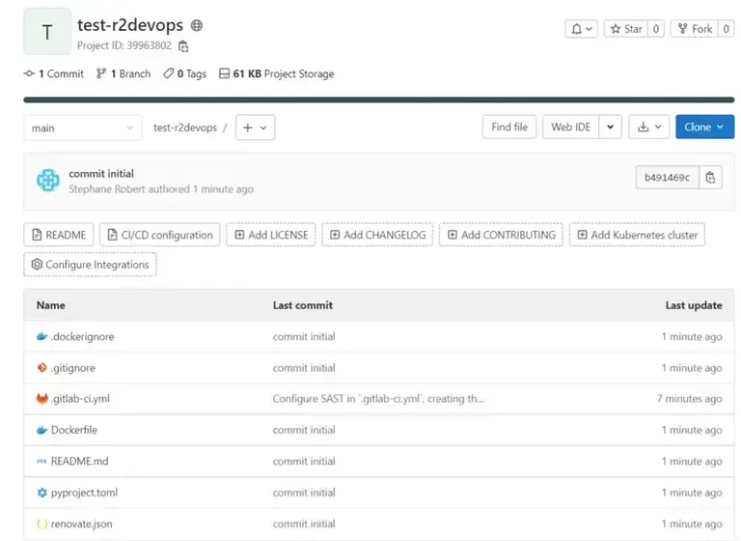
Task: Open the 61 KB Project Storage link
Action: pos(277,73)
